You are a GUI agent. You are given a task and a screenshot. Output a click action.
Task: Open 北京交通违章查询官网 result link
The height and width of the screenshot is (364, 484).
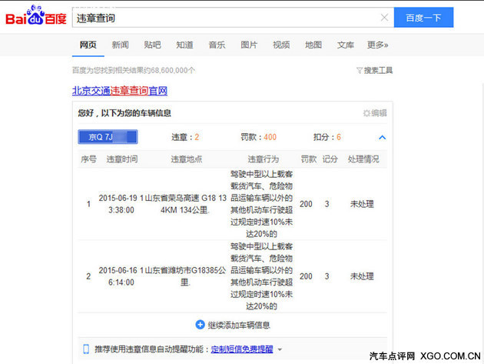(120, 91)
